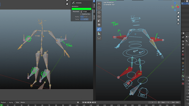The image size is (189, 106).
Task: Click current frame number field
Action: click(153, 102)
